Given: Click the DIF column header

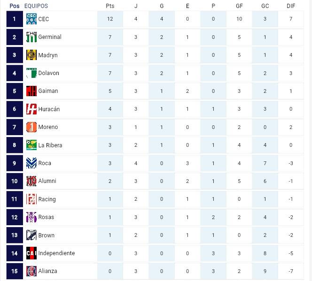Looking at the screenshot, I should pyautogui.click(x=291, y=6).
